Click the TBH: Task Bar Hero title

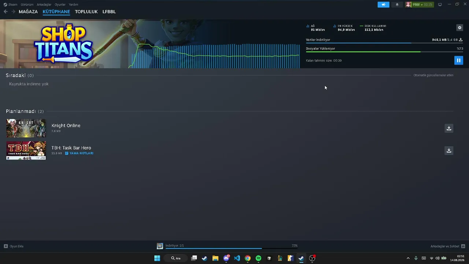point(71,148)
